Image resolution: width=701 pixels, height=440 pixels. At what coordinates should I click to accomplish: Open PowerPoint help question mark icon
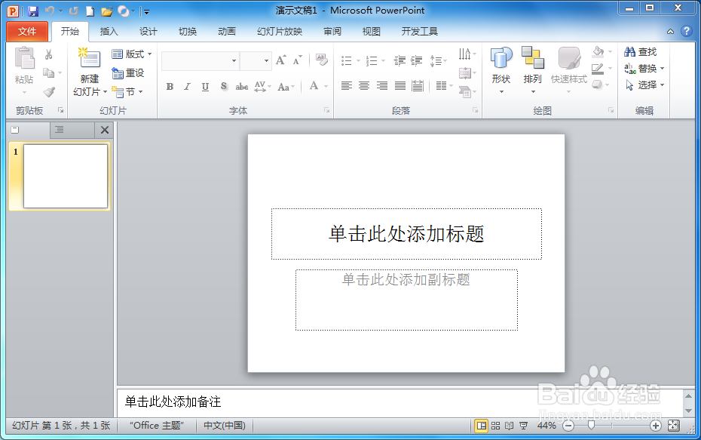pos(686,32)
